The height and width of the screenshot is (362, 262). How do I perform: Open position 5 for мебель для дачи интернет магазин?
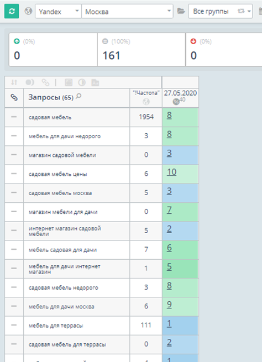click(169, 266)
